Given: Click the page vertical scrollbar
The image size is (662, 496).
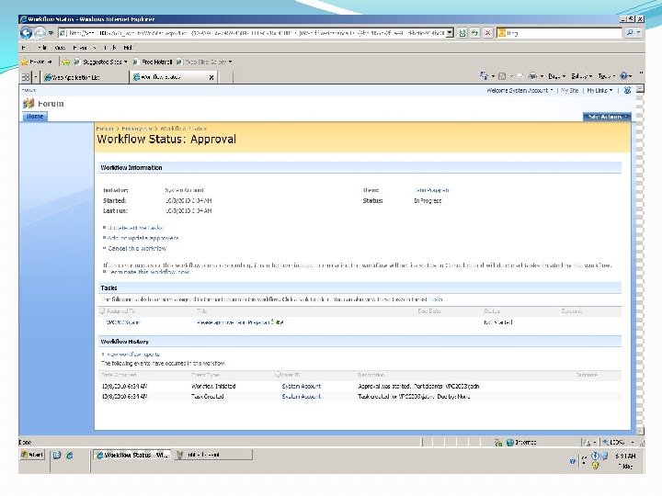Looking at the screenshot, I should [640, 259].
